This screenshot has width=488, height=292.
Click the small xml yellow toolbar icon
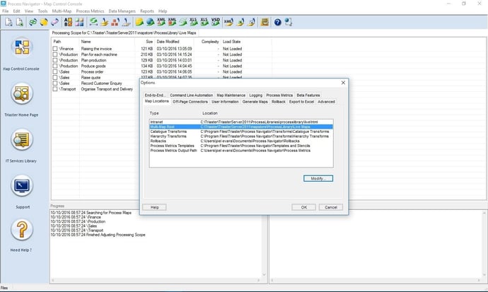pyautogui.click(x=228, y=22)
